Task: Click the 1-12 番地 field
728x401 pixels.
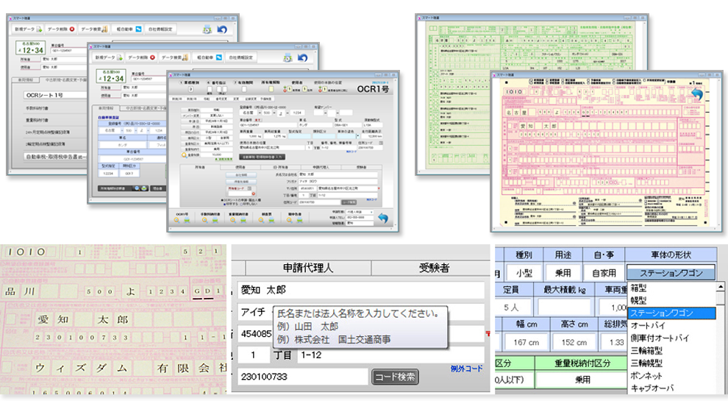Action: [x=391, y=355]
